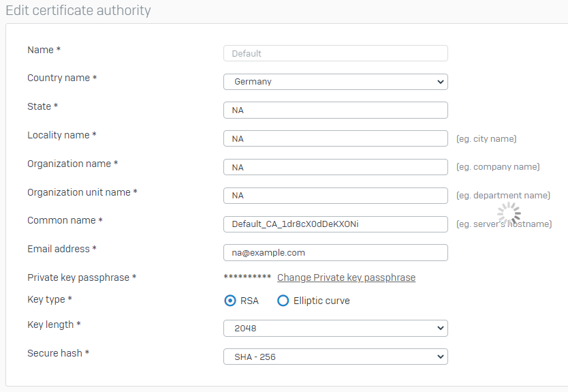The height and width of the screenshot is (392, 568).
Task: Select the Organization name text box
Action: pos(336,167)
